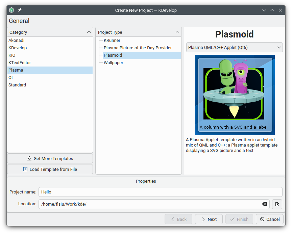Select the Standard category
This screenshot has height=234, width=292.
click(x=17, y=85)
